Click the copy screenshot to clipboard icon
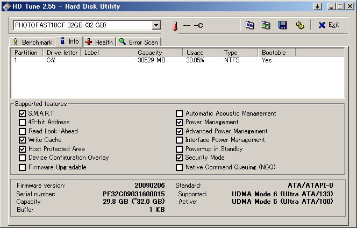This screenshot has height=228, width=357. 266,25
